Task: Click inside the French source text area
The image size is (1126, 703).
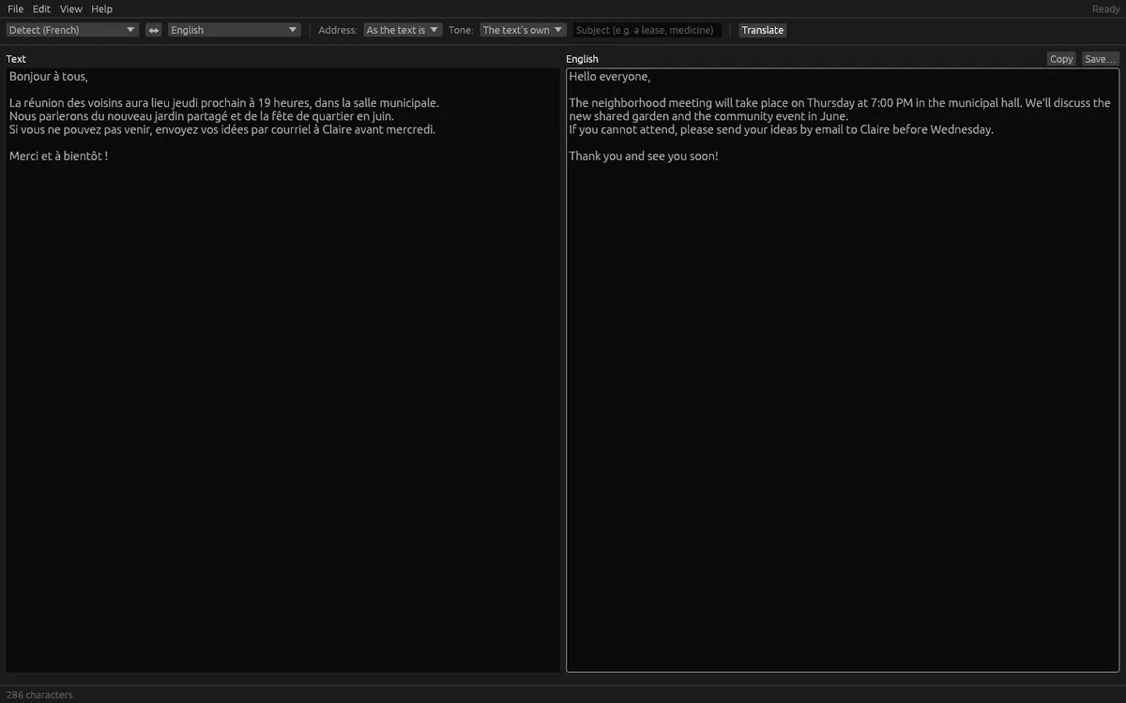Action: tap(282, 370)
